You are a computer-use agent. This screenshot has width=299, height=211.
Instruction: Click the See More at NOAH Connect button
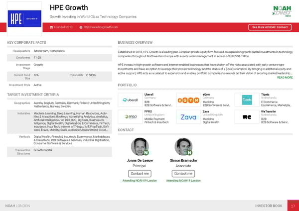[270, 27]
